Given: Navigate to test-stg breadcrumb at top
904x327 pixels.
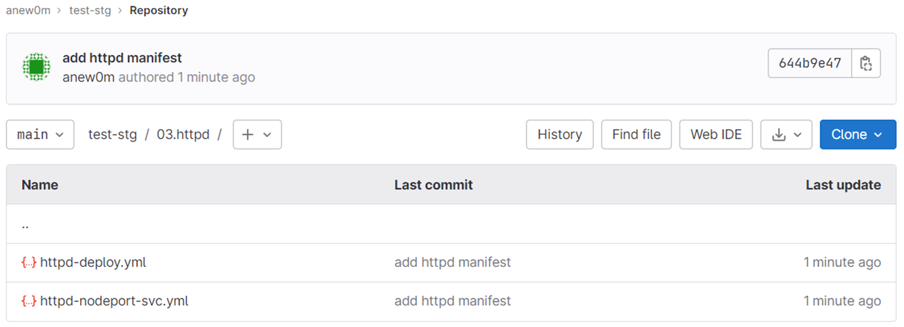Looking at the screenshot, I should (90, 10).
